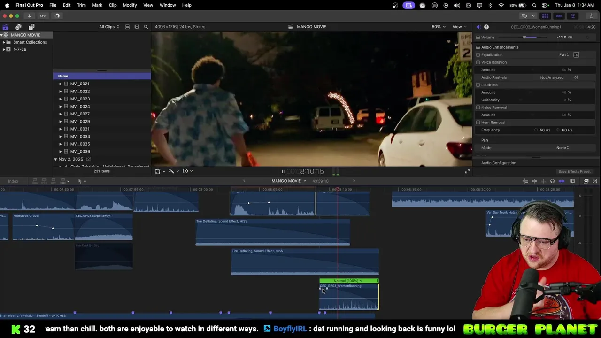Open the All Clips filter dropdown
This screenshot has width=601, height=338.
coord(109,27)
